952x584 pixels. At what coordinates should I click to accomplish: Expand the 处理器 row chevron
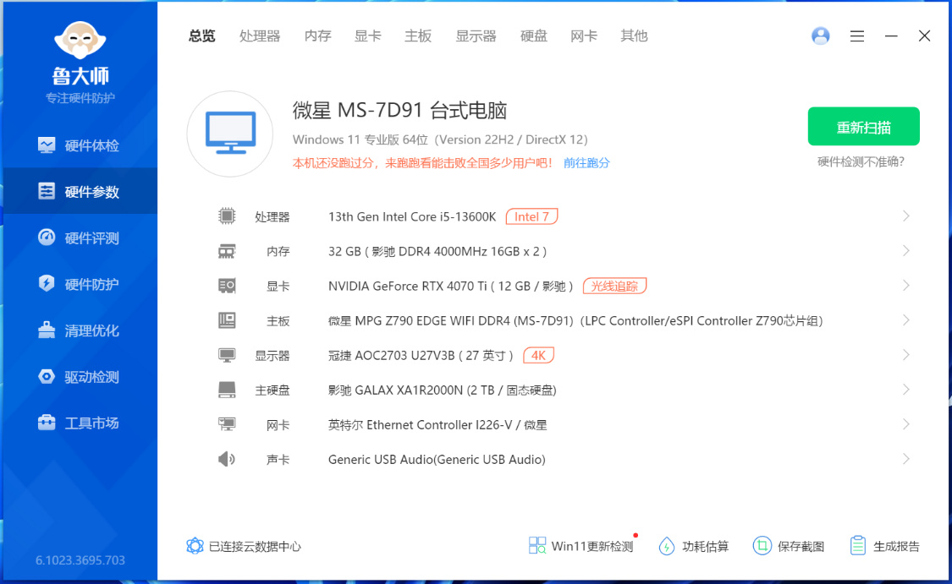(905, 216)
